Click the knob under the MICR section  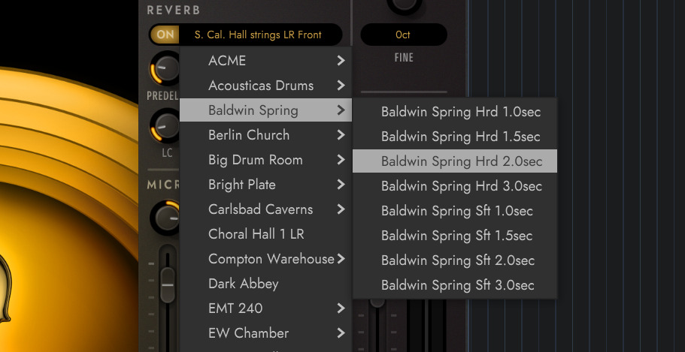[167, 217]
